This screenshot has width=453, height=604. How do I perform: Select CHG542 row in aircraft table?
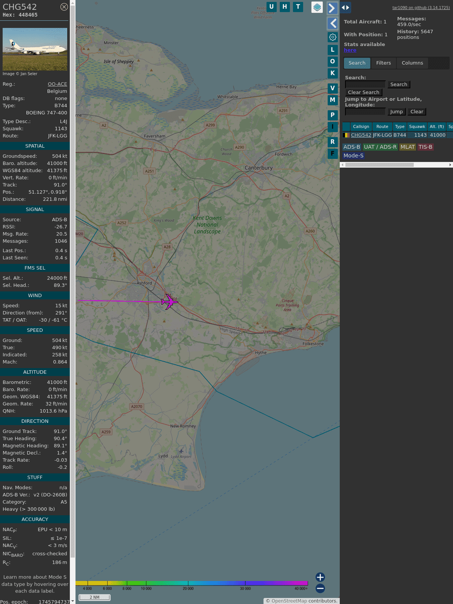[398, 135]
